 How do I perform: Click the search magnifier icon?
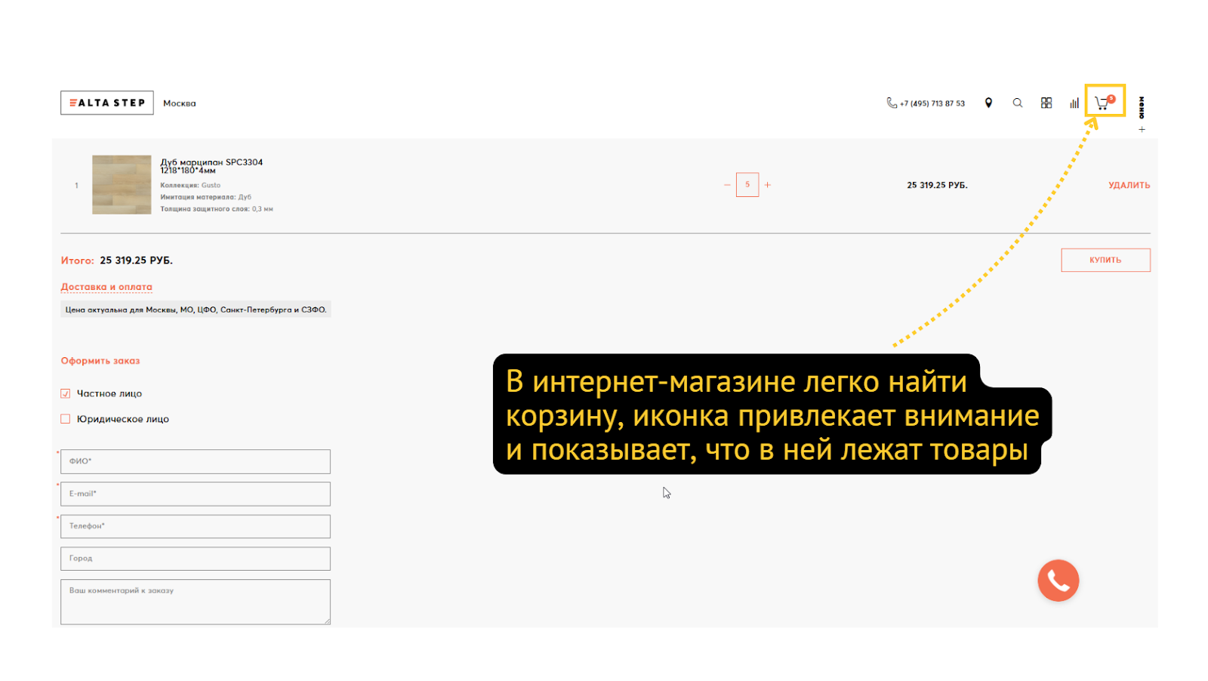tap(1018, 103)
